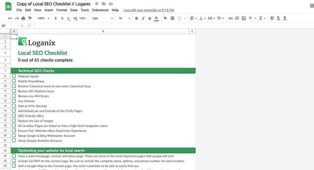Screen dimensions: 314x170
Task: Expand the filter views dropdown arrow
Action: [x=255, y=18]
